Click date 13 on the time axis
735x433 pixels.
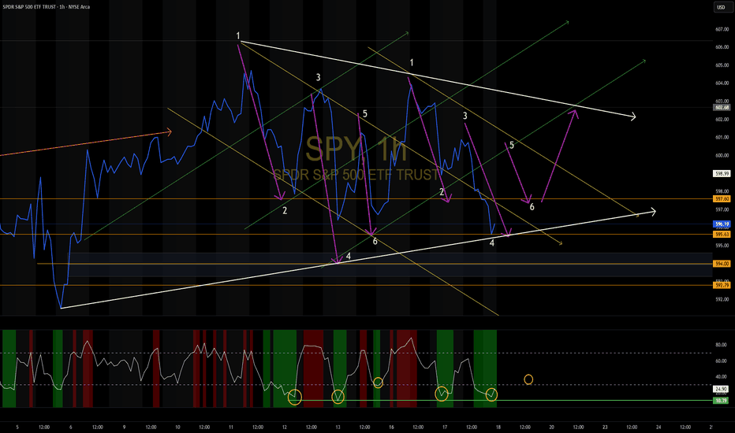coord(338,427)
